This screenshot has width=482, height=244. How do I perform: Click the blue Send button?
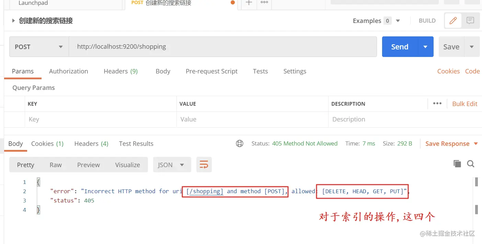(400, 47)
